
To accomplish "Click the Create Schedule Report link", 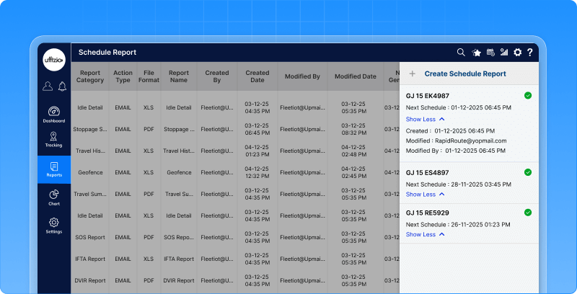I will (464, 73).
